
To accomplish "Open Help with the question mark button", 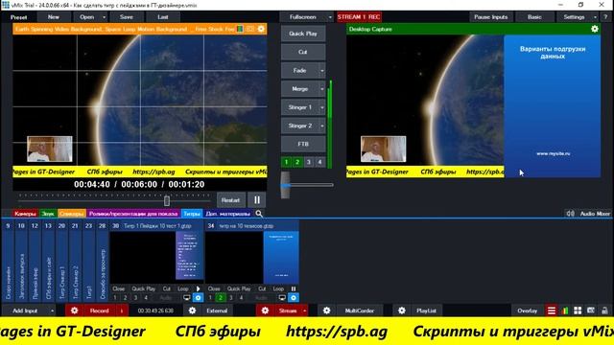I will (605, 17).
